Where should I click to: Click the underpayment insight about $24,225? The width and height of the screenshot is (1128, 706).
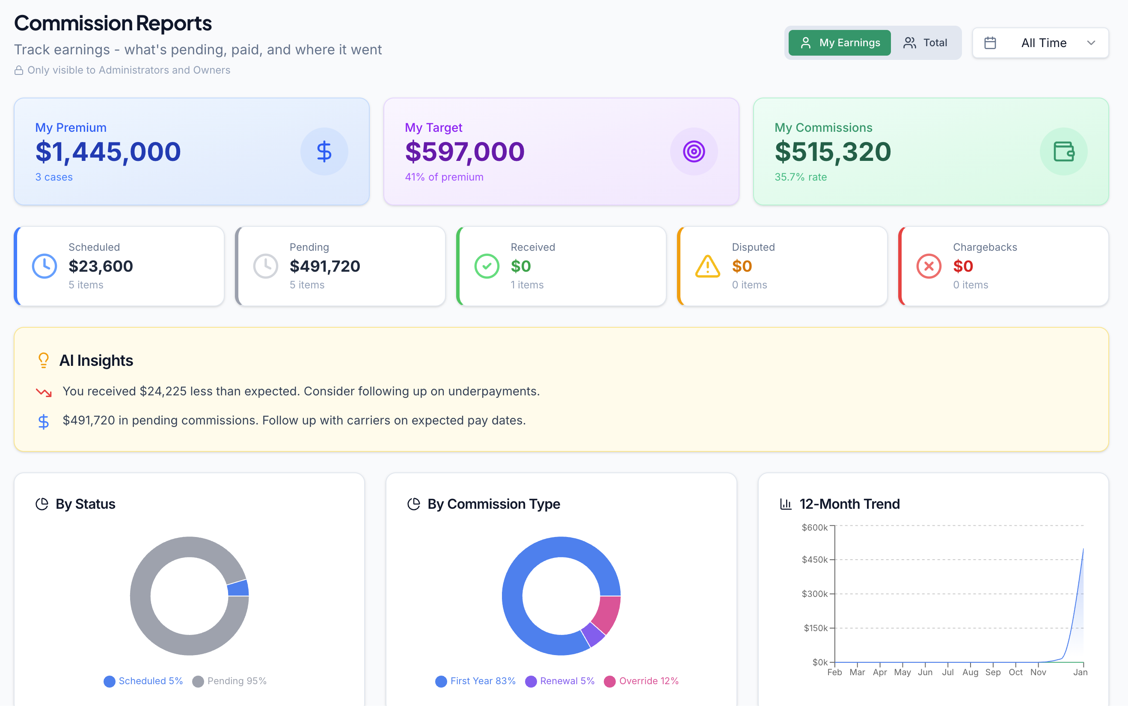tap(301, 391)
